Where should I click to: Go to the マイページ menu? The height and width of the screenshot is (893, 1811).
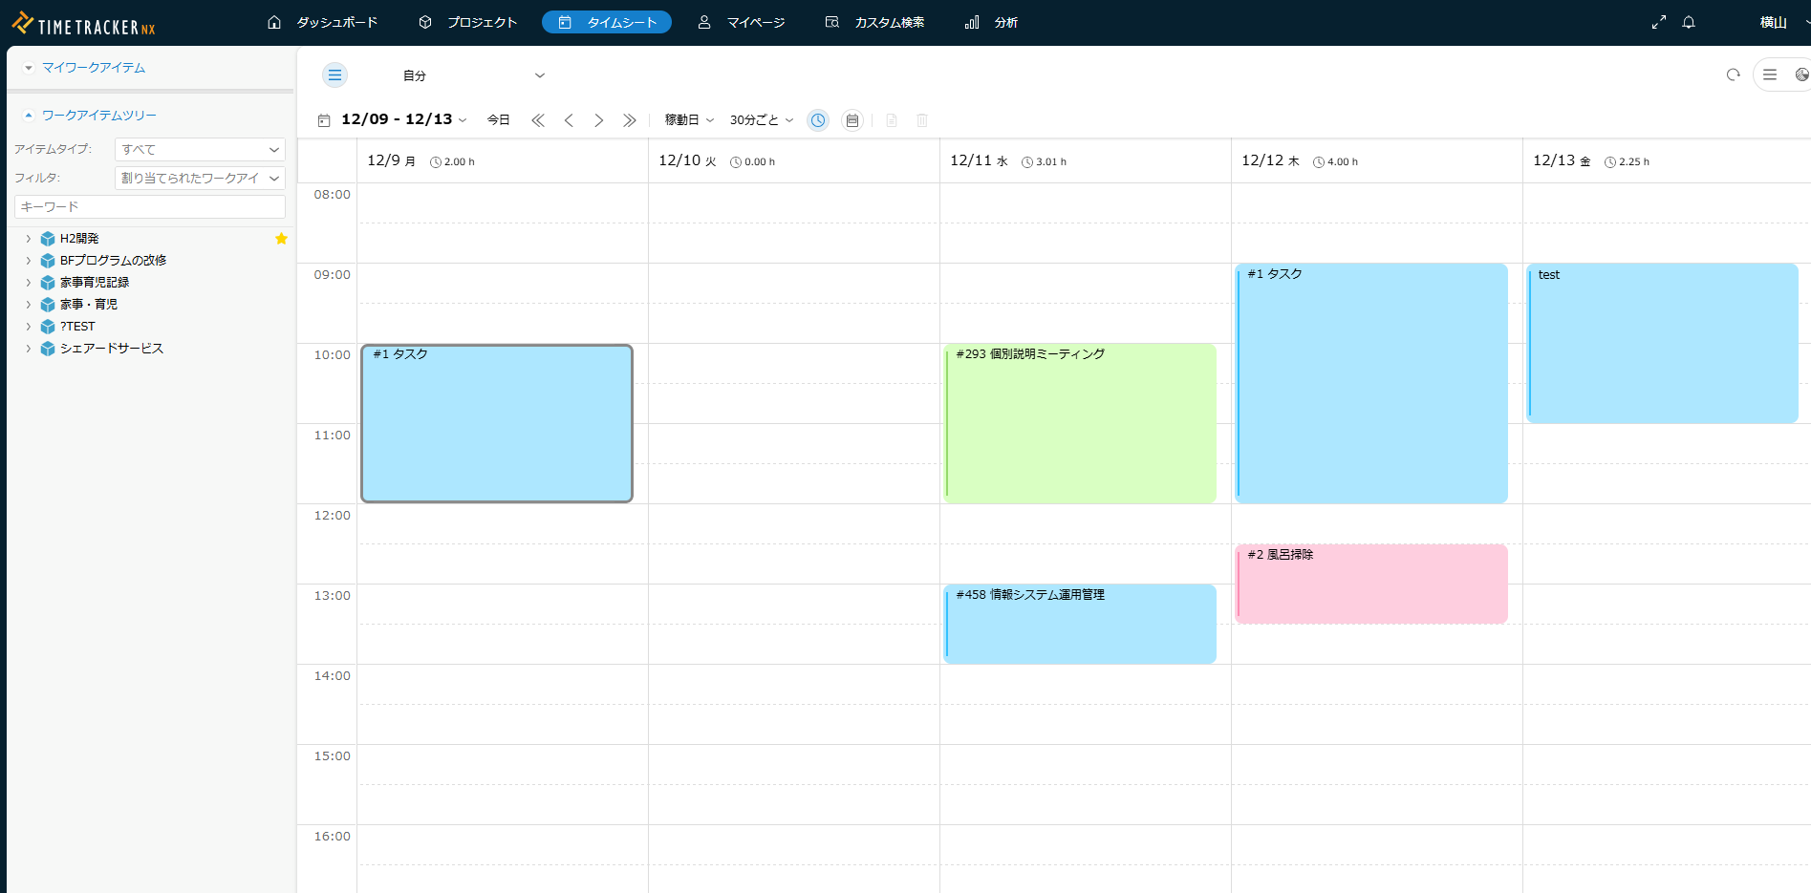point(742,22)
